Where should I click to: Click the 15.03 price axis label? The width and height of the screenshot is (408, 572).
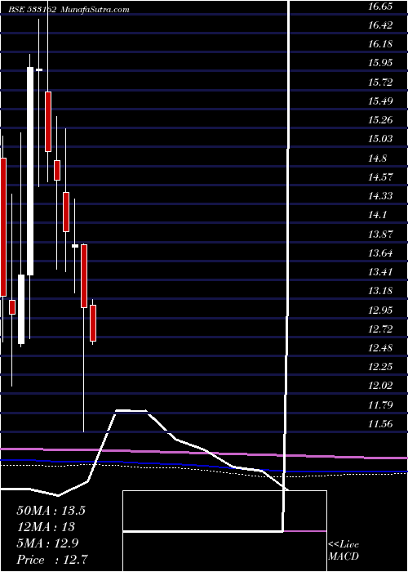380,139
